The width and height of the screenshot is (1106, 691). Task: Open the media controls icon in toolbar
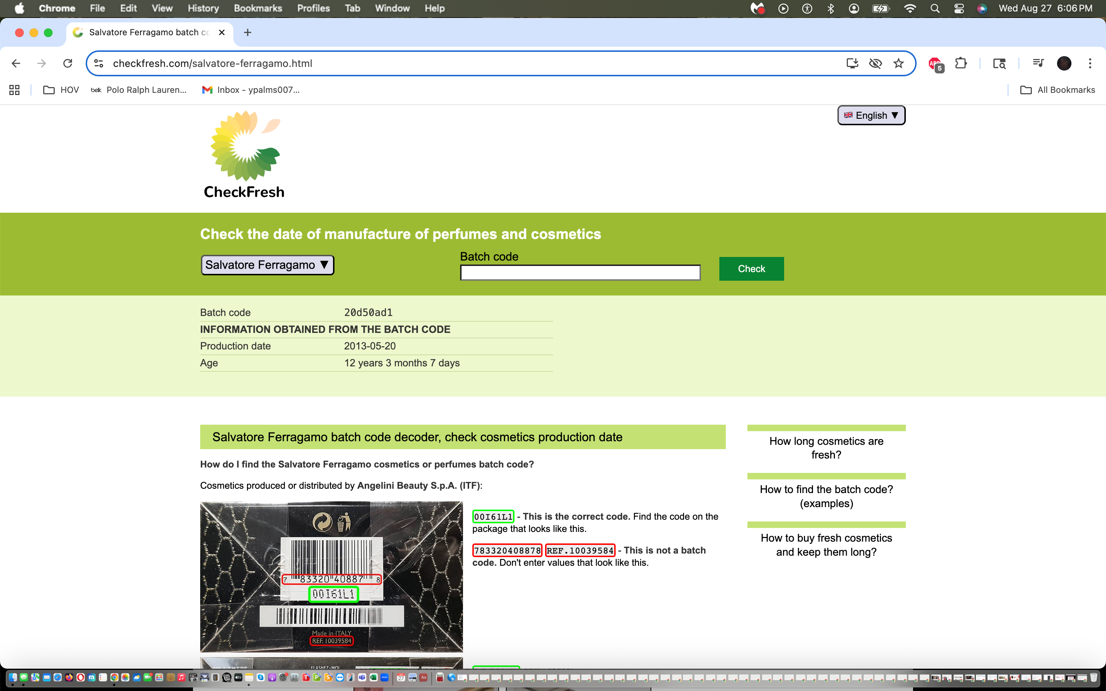[x=1038, y=64]
